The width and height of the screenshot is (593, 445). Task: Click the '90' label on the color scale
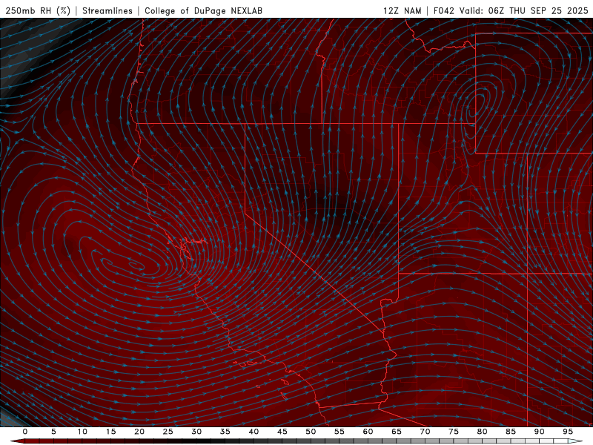540,432
